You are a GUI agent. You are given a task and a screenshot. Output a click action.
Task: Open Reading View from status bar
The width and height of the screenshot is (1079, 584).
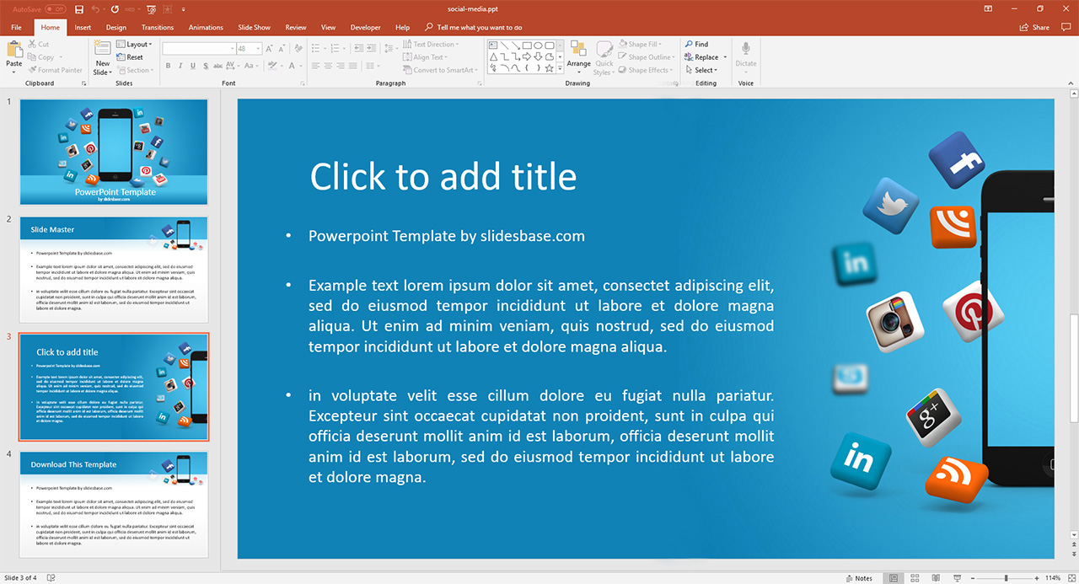[936, 578]
